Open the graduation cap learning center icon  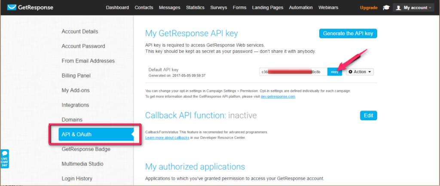pyautogui.click(x=386, y=8)
